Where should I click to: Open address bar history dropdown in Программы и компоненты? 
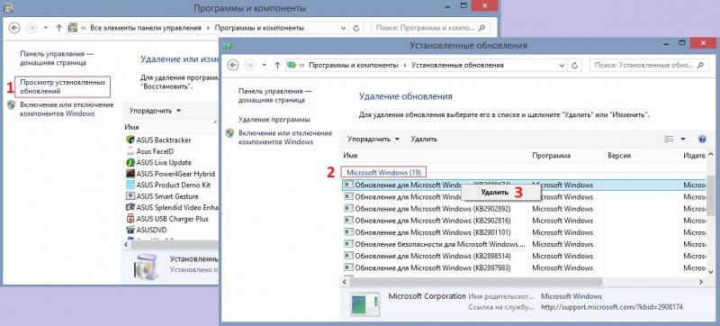pos(344,28)
